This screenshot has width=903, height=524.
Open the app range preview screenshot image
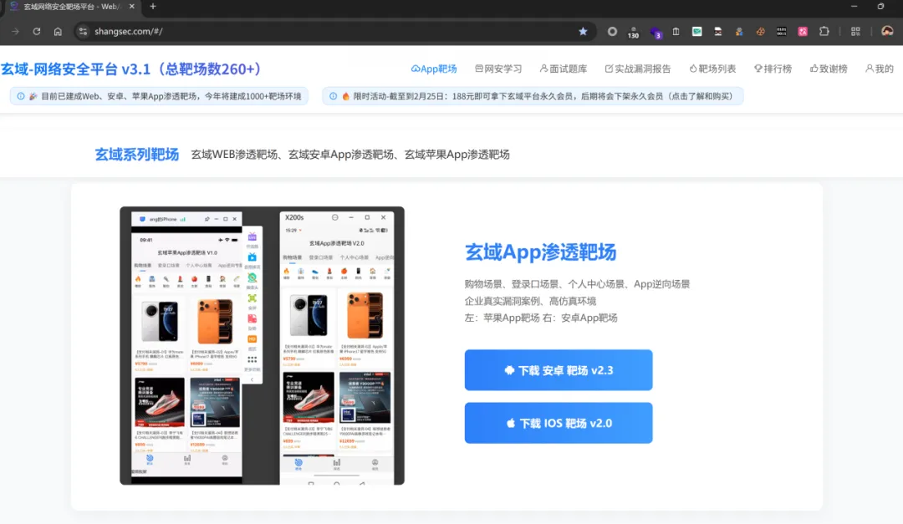[262, 345]
